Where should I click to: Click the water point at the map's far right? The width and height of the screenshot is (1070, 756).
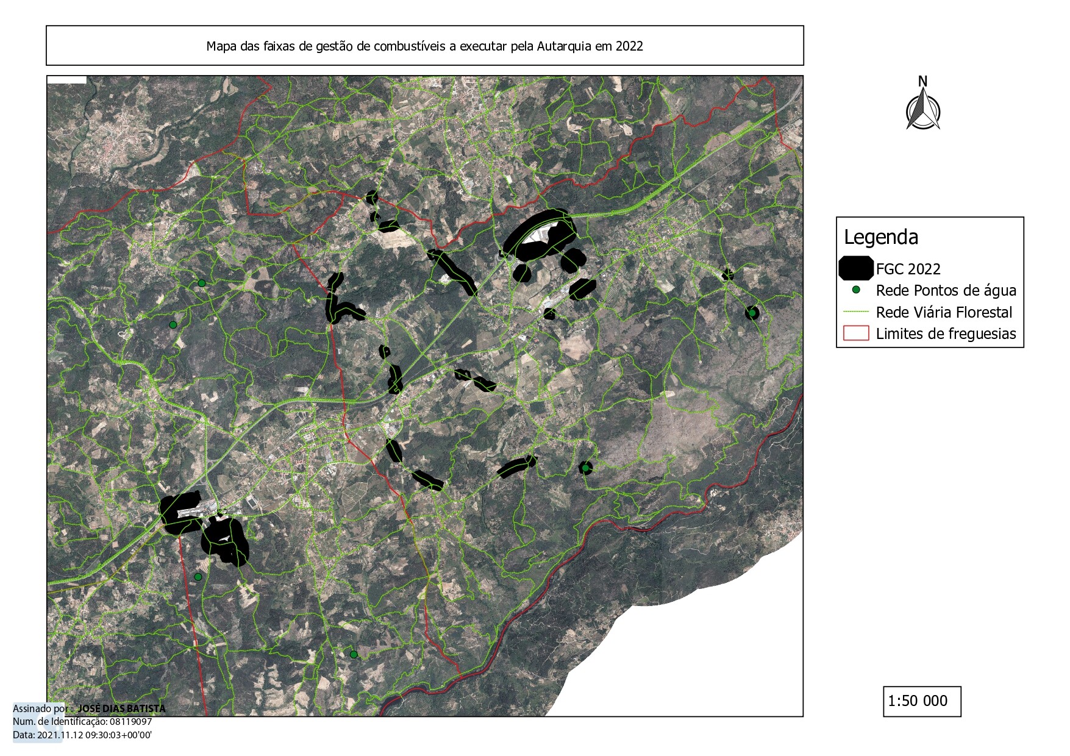tap(752, 313)
